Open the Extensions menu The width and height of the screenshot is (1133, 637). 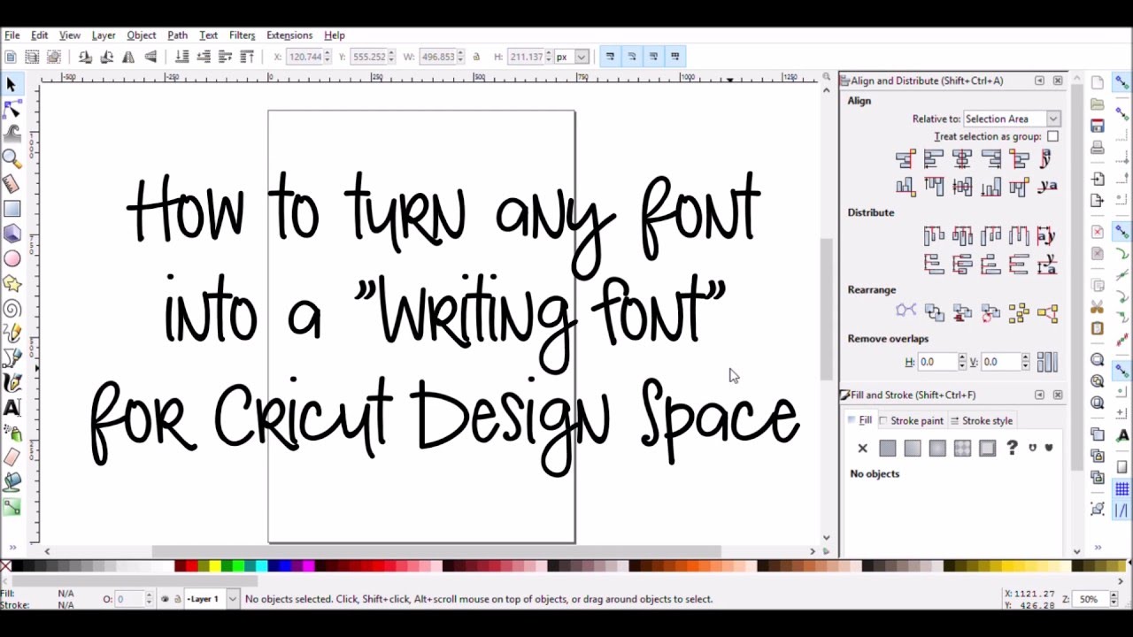pyautogui.click(x=289, y=35)
